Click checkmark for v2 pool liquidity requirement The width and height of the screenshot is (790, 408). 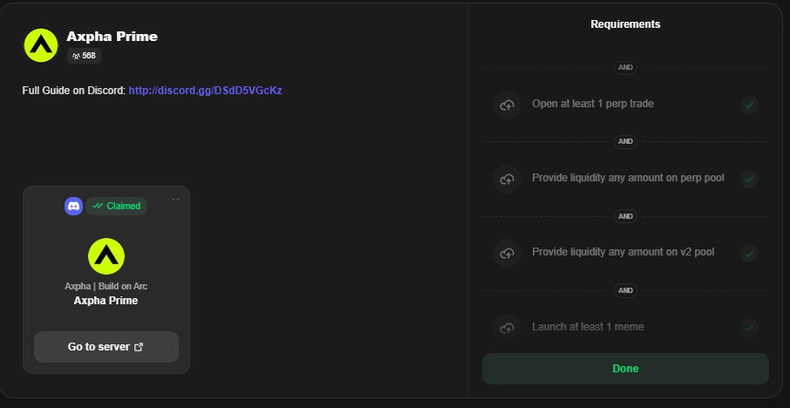pos(749,254)
